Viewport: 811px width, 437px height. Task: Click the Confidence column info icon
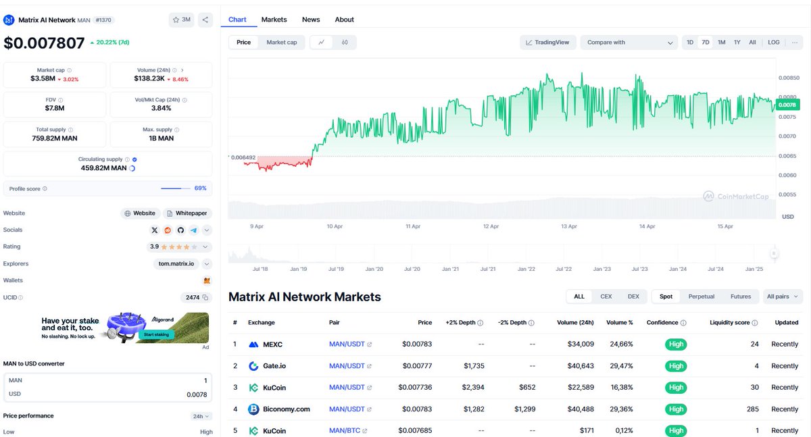[x=683, y=323]
